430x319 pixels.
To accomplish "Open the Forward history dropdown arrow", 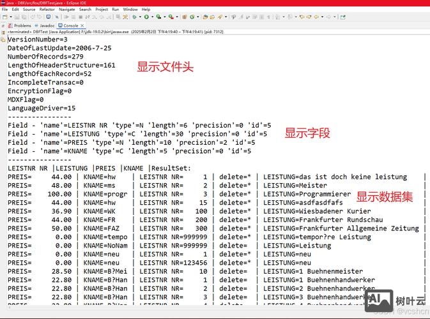I will (x=334, y=17).
